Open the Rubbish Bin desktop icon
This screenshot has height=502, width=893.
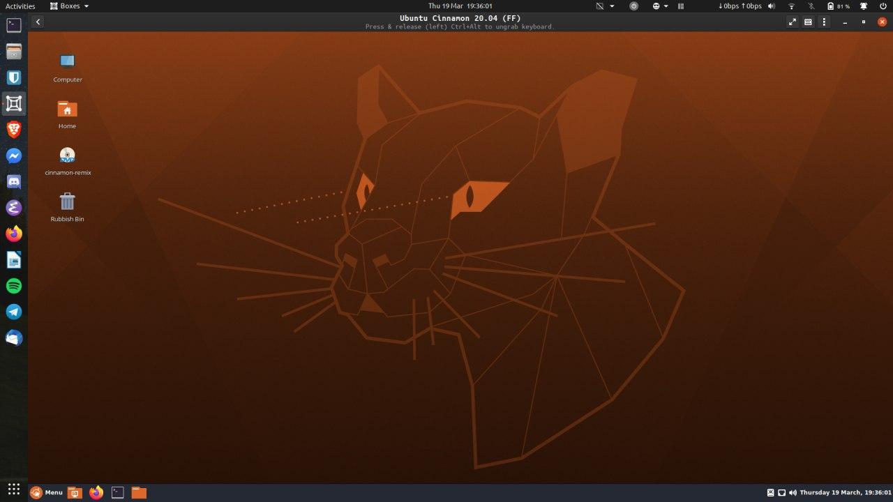pyautogui.click(x=67, y=207)
